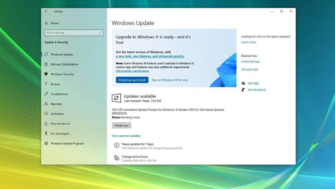Open Windows Insider Program page
The width and height of the screenshot is (335, 189).
point(67,143)
